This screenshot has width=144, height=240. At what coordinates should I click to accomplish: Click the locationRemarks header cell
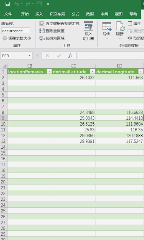pyautogui.click(x=30, y=71)
